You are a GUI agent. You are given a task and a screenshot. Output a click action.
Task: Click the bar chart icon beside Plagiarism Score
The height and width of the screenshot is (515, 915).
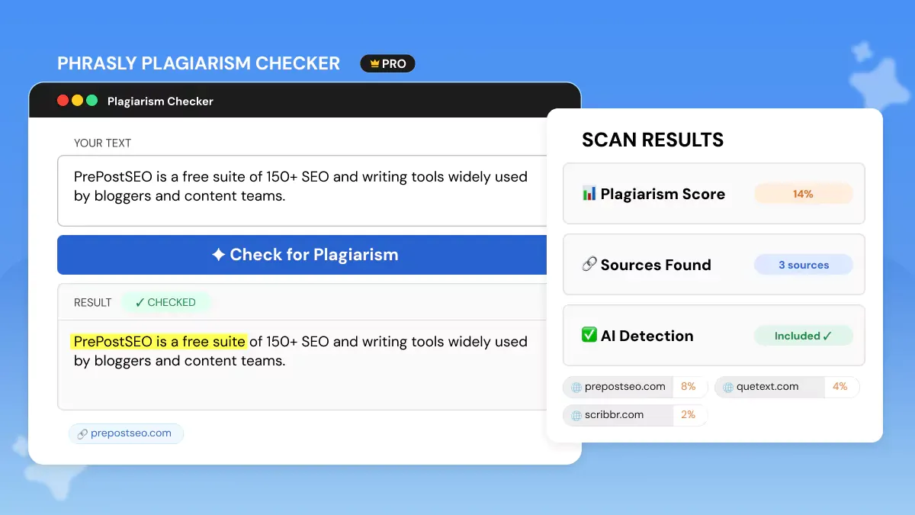tap(589, 194)
